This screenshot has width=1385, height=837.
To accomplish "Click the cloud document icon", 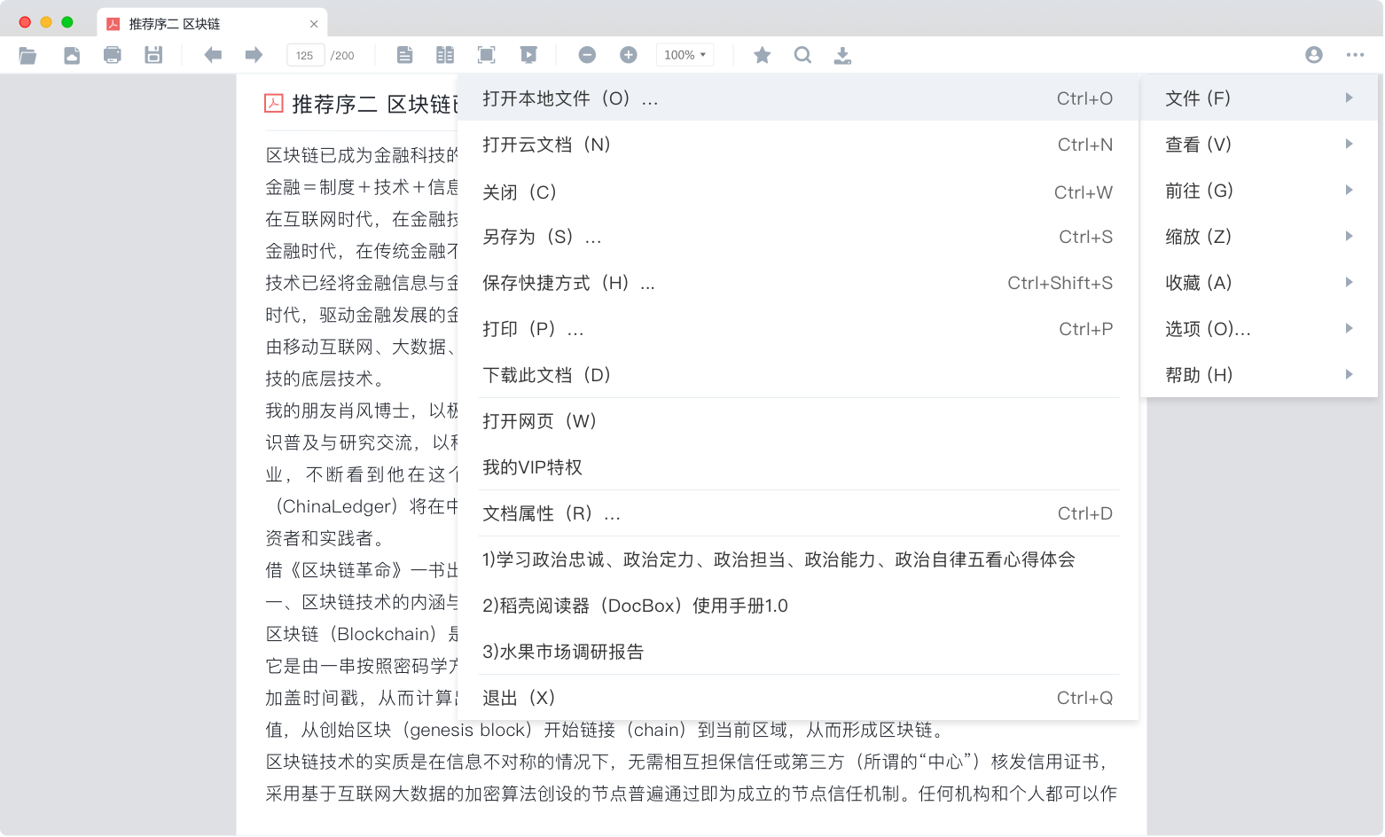I will tap(72, 55).
